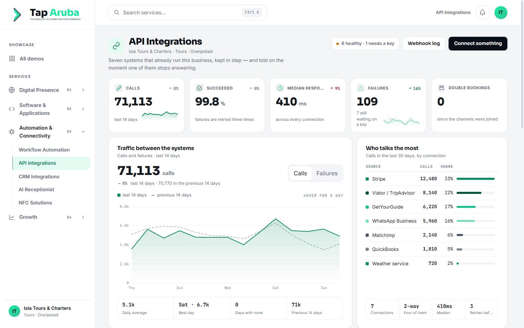
Task: Open the Webhook log
Action: [424, 43]
